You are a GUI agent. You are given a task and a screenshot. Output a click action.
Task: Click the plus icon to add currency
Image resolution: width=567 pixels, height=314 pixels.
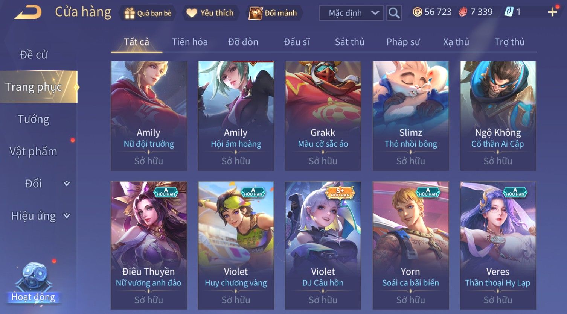(x=552, y=12)
